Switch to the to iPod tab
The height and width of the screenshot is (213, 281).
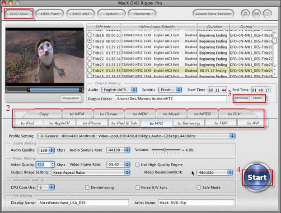pyautogui.click(x=27, y=123)
